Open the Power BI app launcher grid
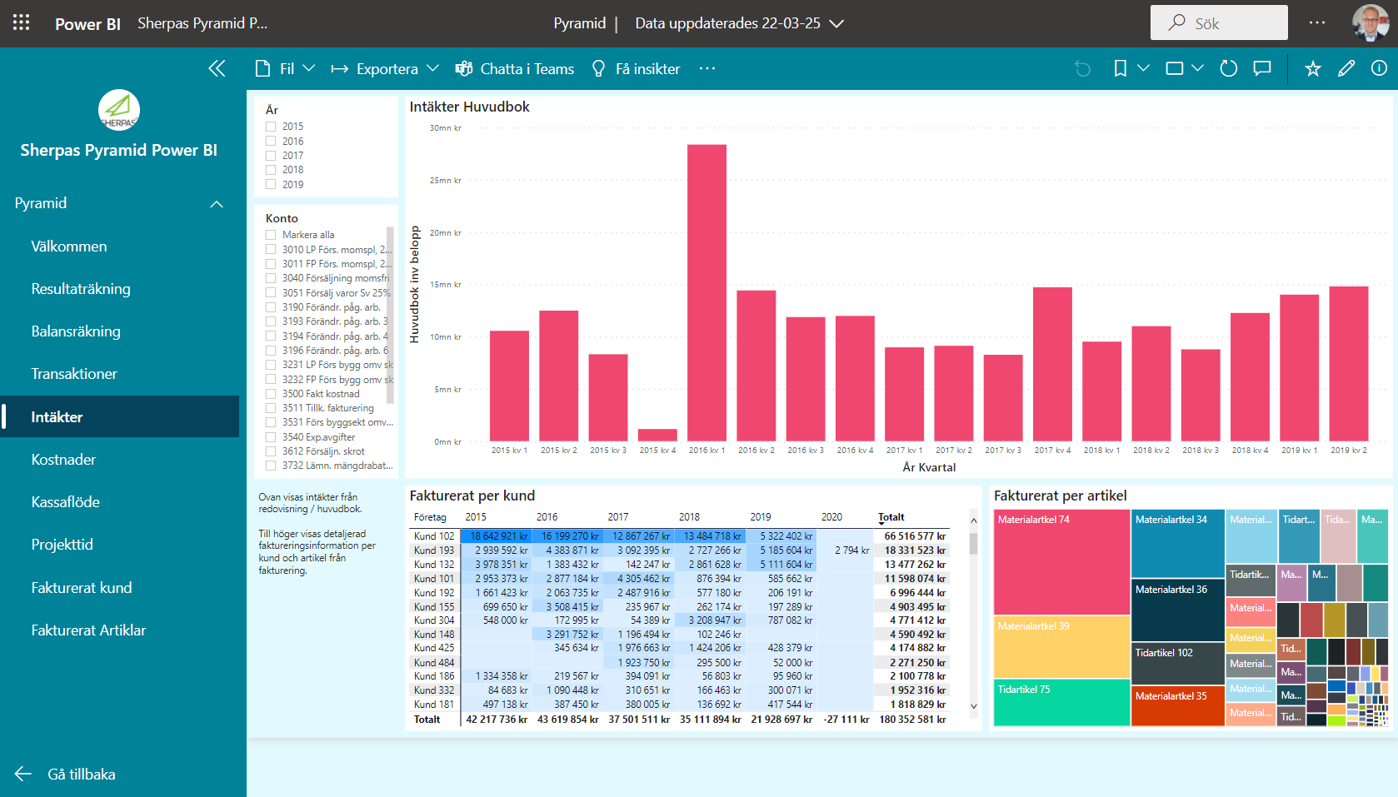The image size is (1398, 797). [x=21, y=22]
